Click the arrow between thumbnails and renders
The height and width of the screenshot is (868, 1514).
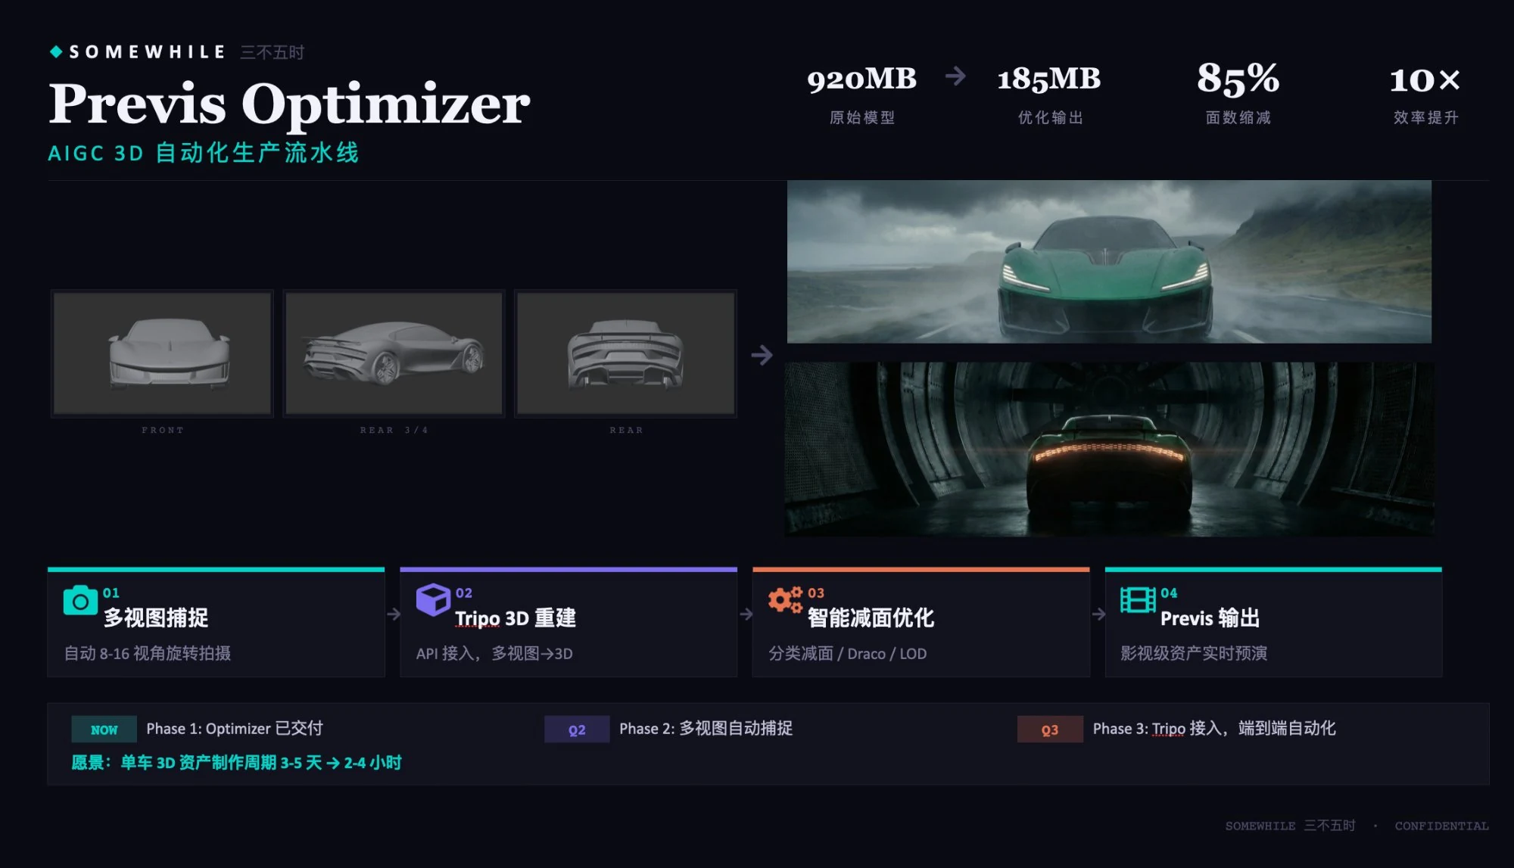click(762, 355)
